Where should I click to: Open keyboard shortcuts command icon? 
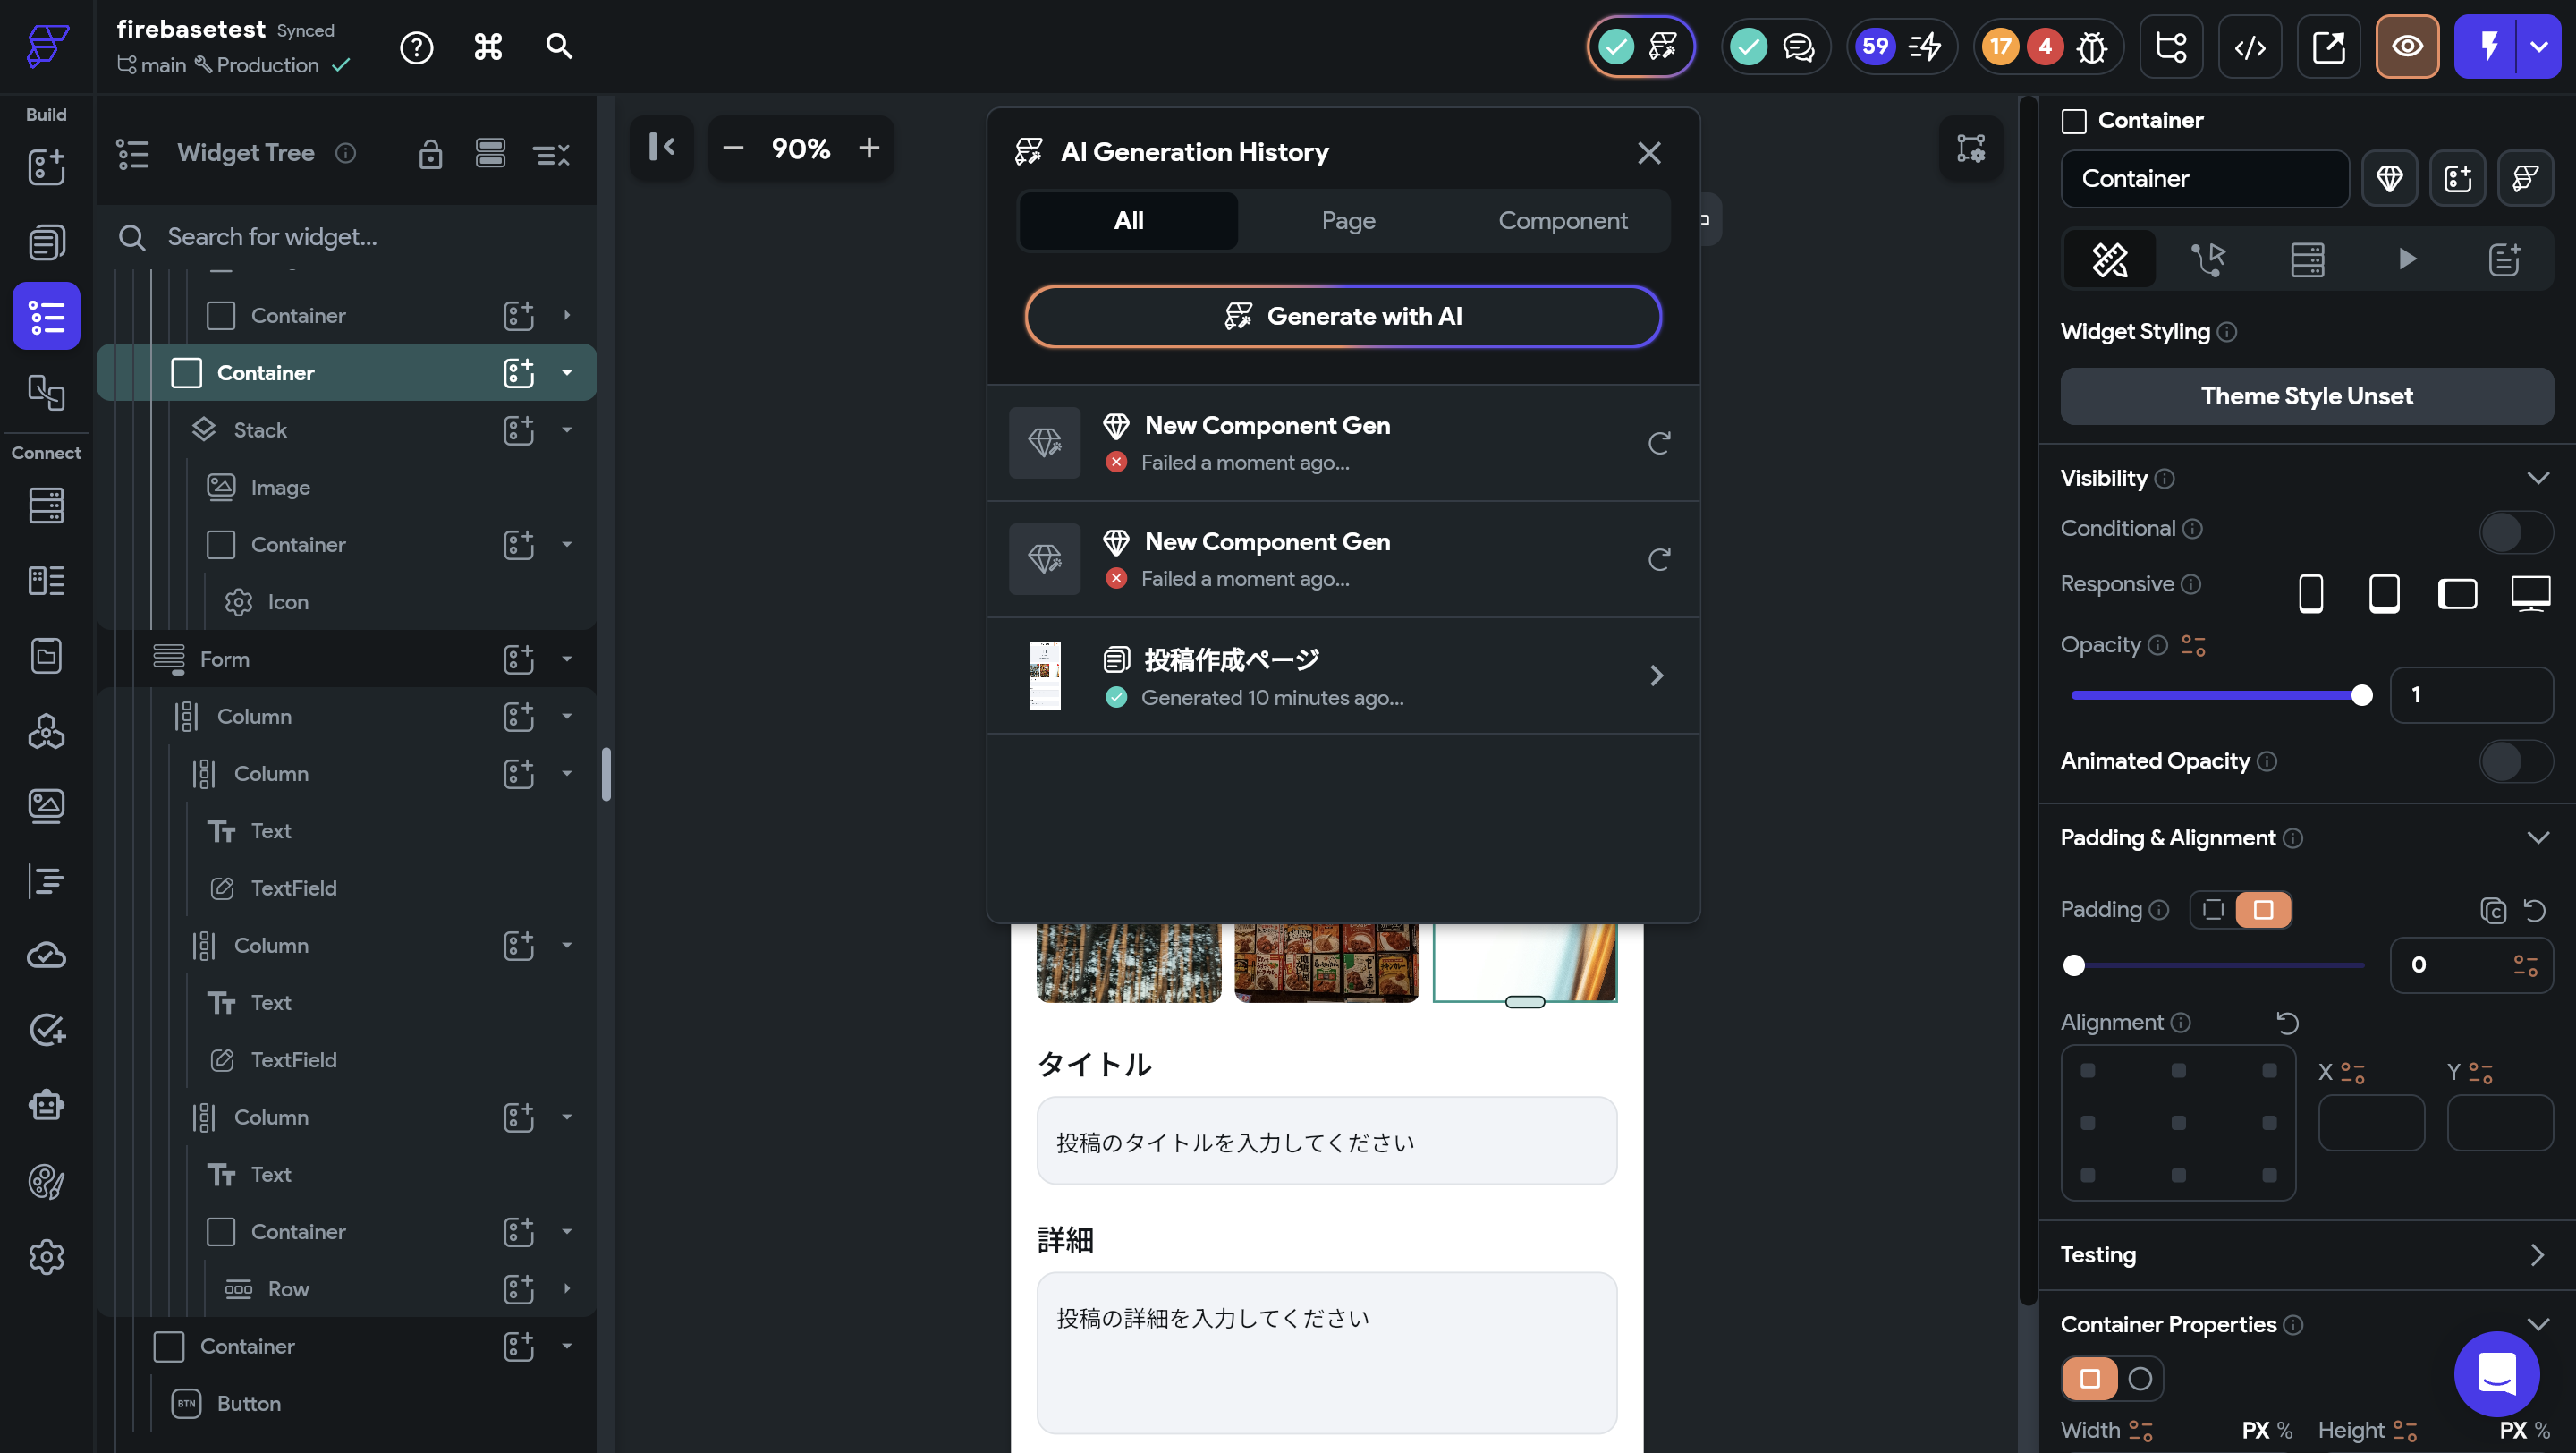[x=488, y=47]
